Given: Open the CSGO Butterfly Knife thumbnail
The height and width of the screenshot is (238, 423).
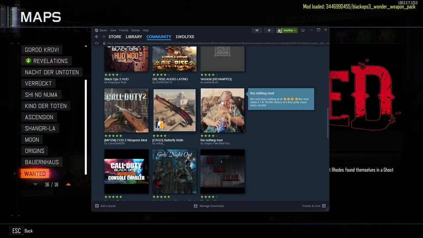Looking at the screenshot, I should [174, 110].
